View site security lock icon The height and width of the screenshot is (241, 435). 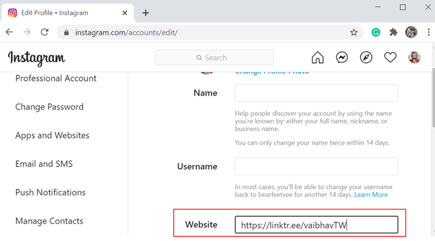coord(66,33)
